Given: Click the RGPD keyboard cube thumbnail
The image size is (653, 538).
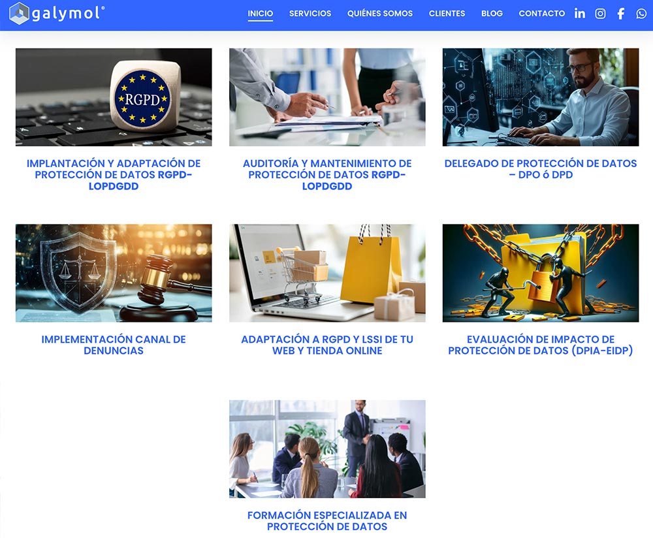Looking at the screenshot, I should coord(114,97).
